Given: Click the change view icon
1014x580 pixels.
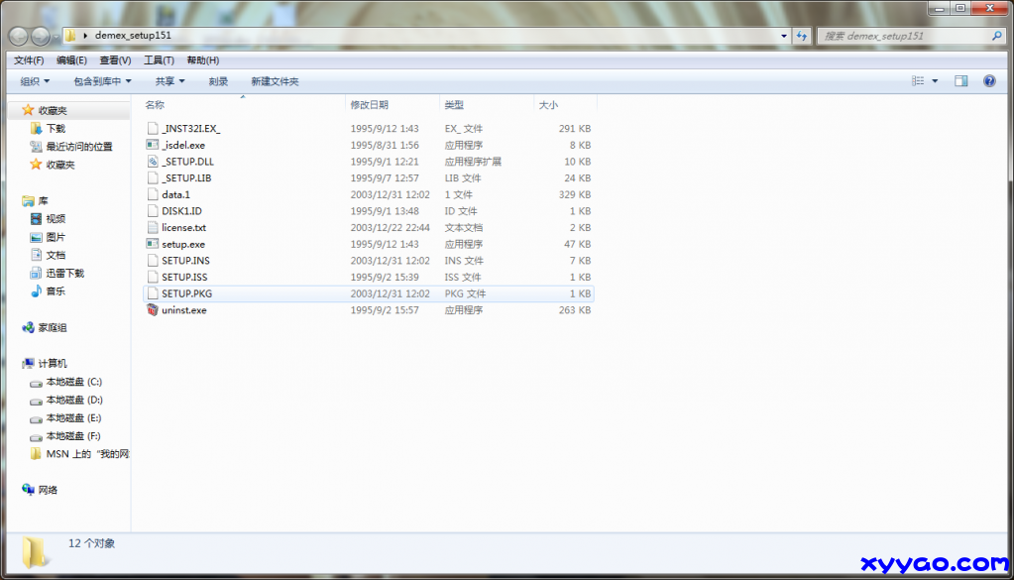Looking at the screenshot, I should [918, 81].
